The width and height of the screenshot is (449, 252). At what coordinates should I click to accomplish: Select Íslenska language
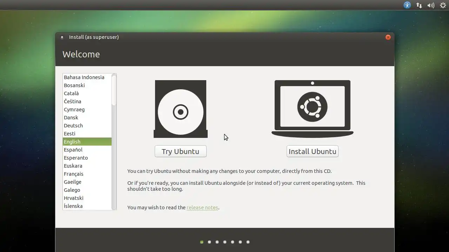tap(87, 206)
